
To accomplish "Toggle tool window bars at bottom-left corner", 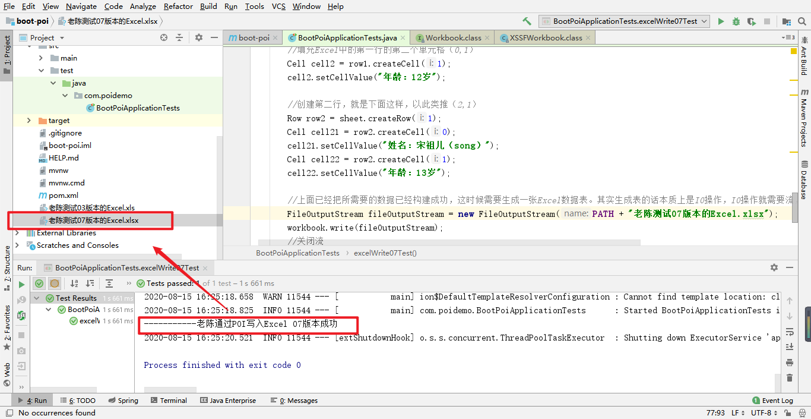I will [x=8, y=412].
